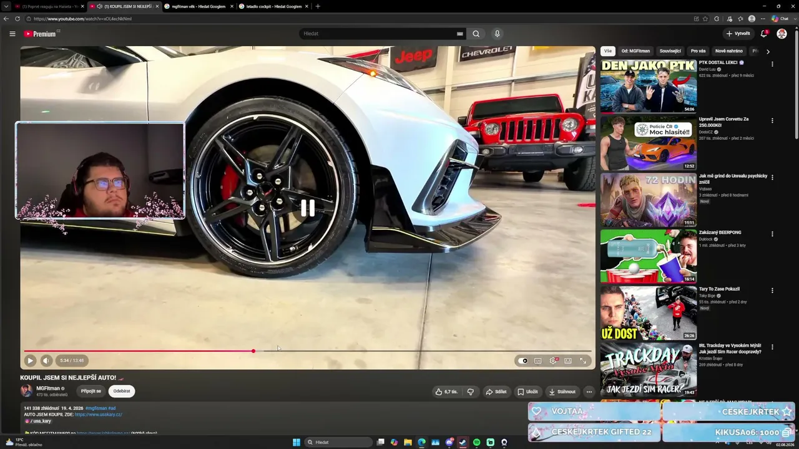Open Spotify from the taskbar
The width and height of the screenshot is (799, 449).
476,442
